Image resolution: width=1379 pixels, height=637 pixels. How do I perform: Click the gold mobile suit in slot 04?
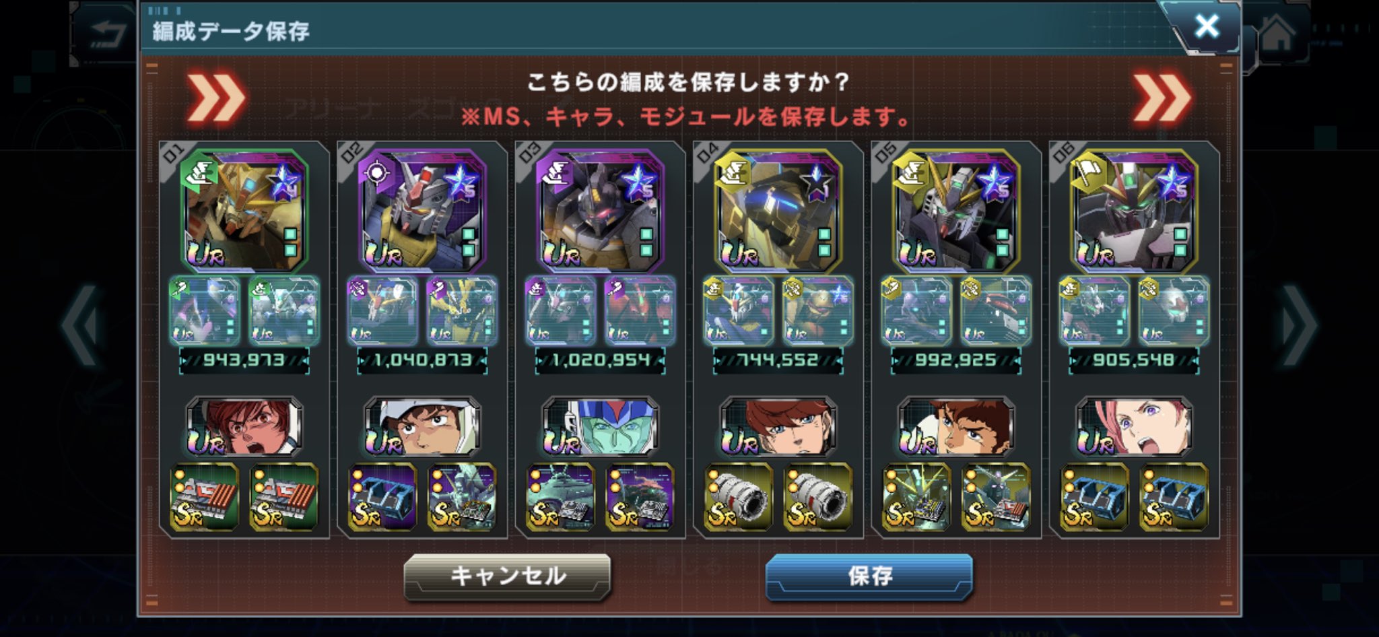click(x=778, y=211)
